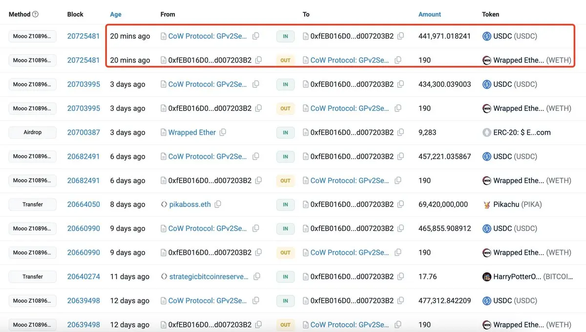Screen dimensions: 586x332
Task: Copy recipient address in 69,420,000,000 PIKA row
Action: pyautogui.click(x=400, y=204)
